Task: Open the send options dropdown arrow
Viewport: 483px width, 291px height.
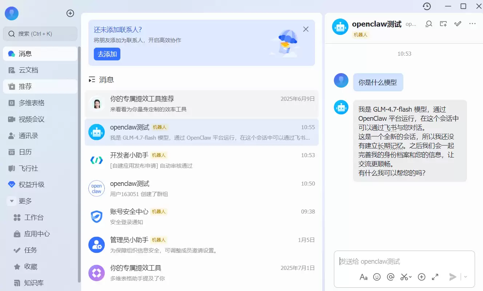Action: point(466,277)
